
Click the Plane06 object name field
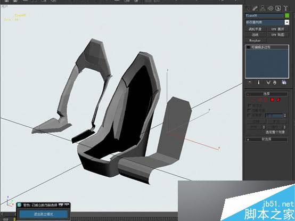pyautogui.click(x=264, y=15)
